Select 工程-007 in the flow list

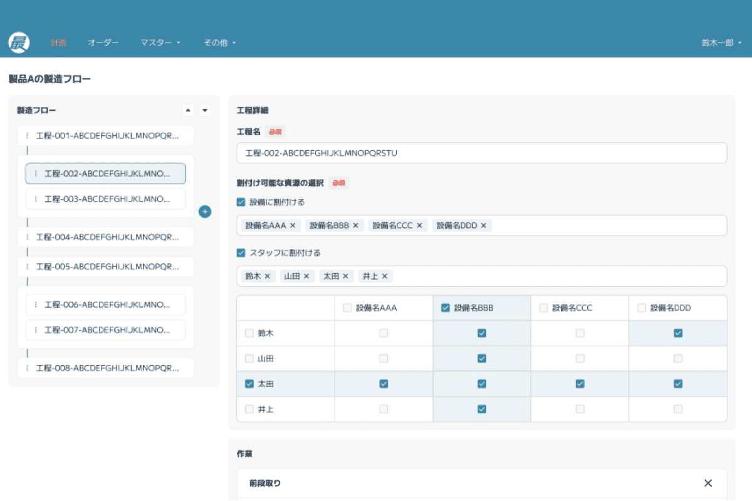105,330
